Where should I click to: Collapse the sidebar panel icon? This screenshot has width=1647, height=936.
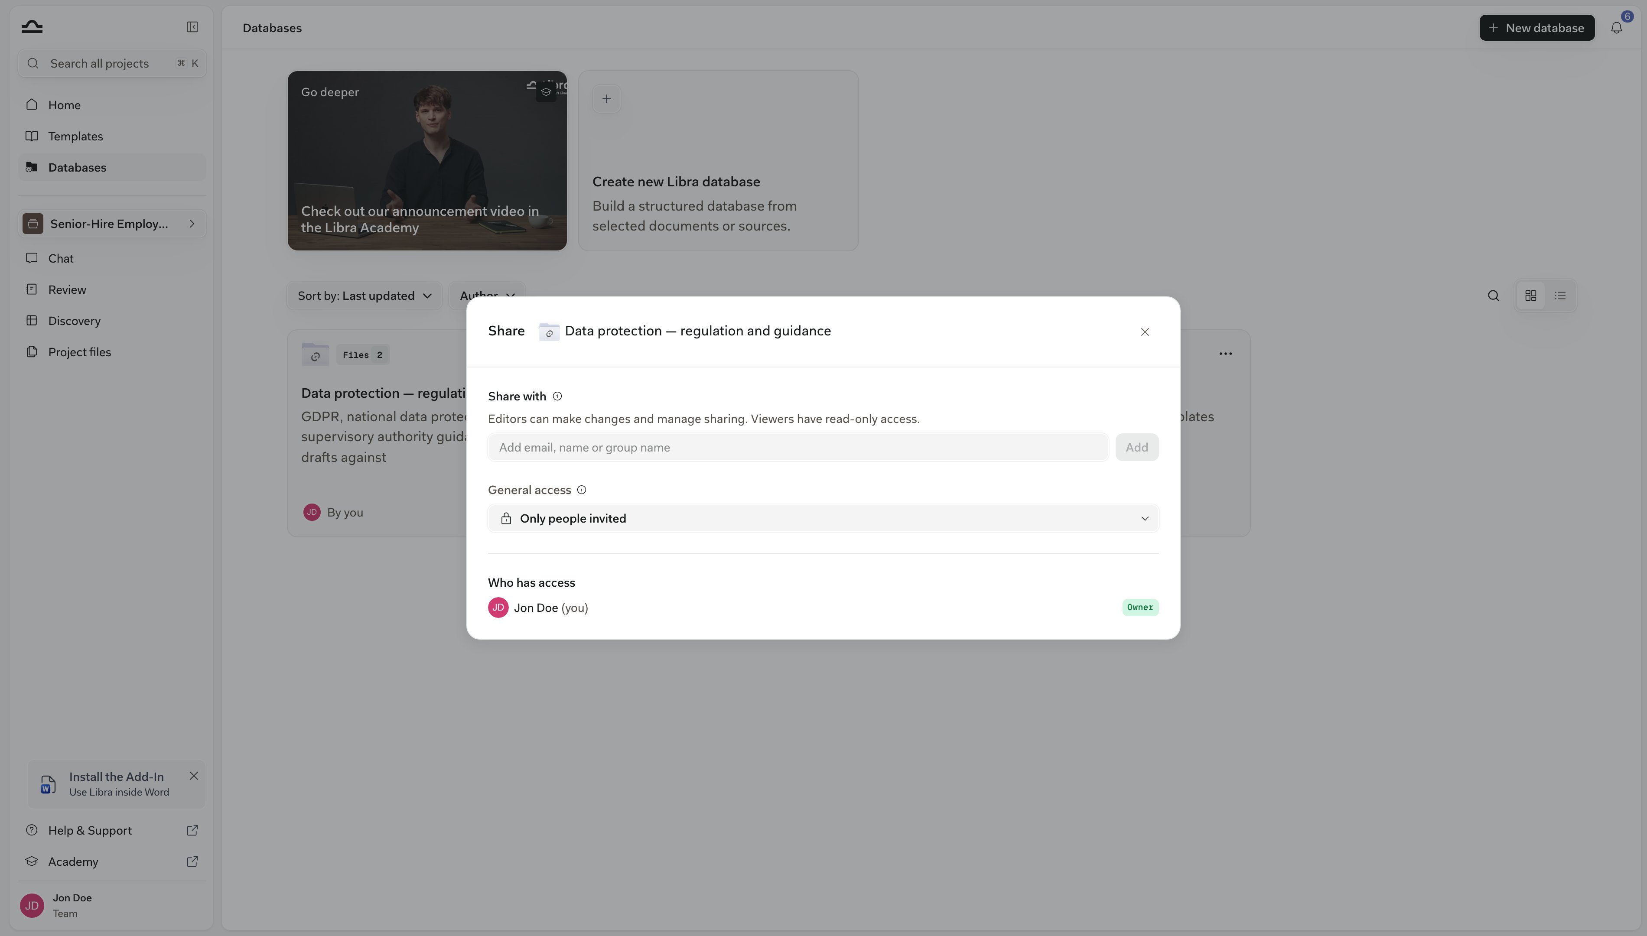coord(192,27)
